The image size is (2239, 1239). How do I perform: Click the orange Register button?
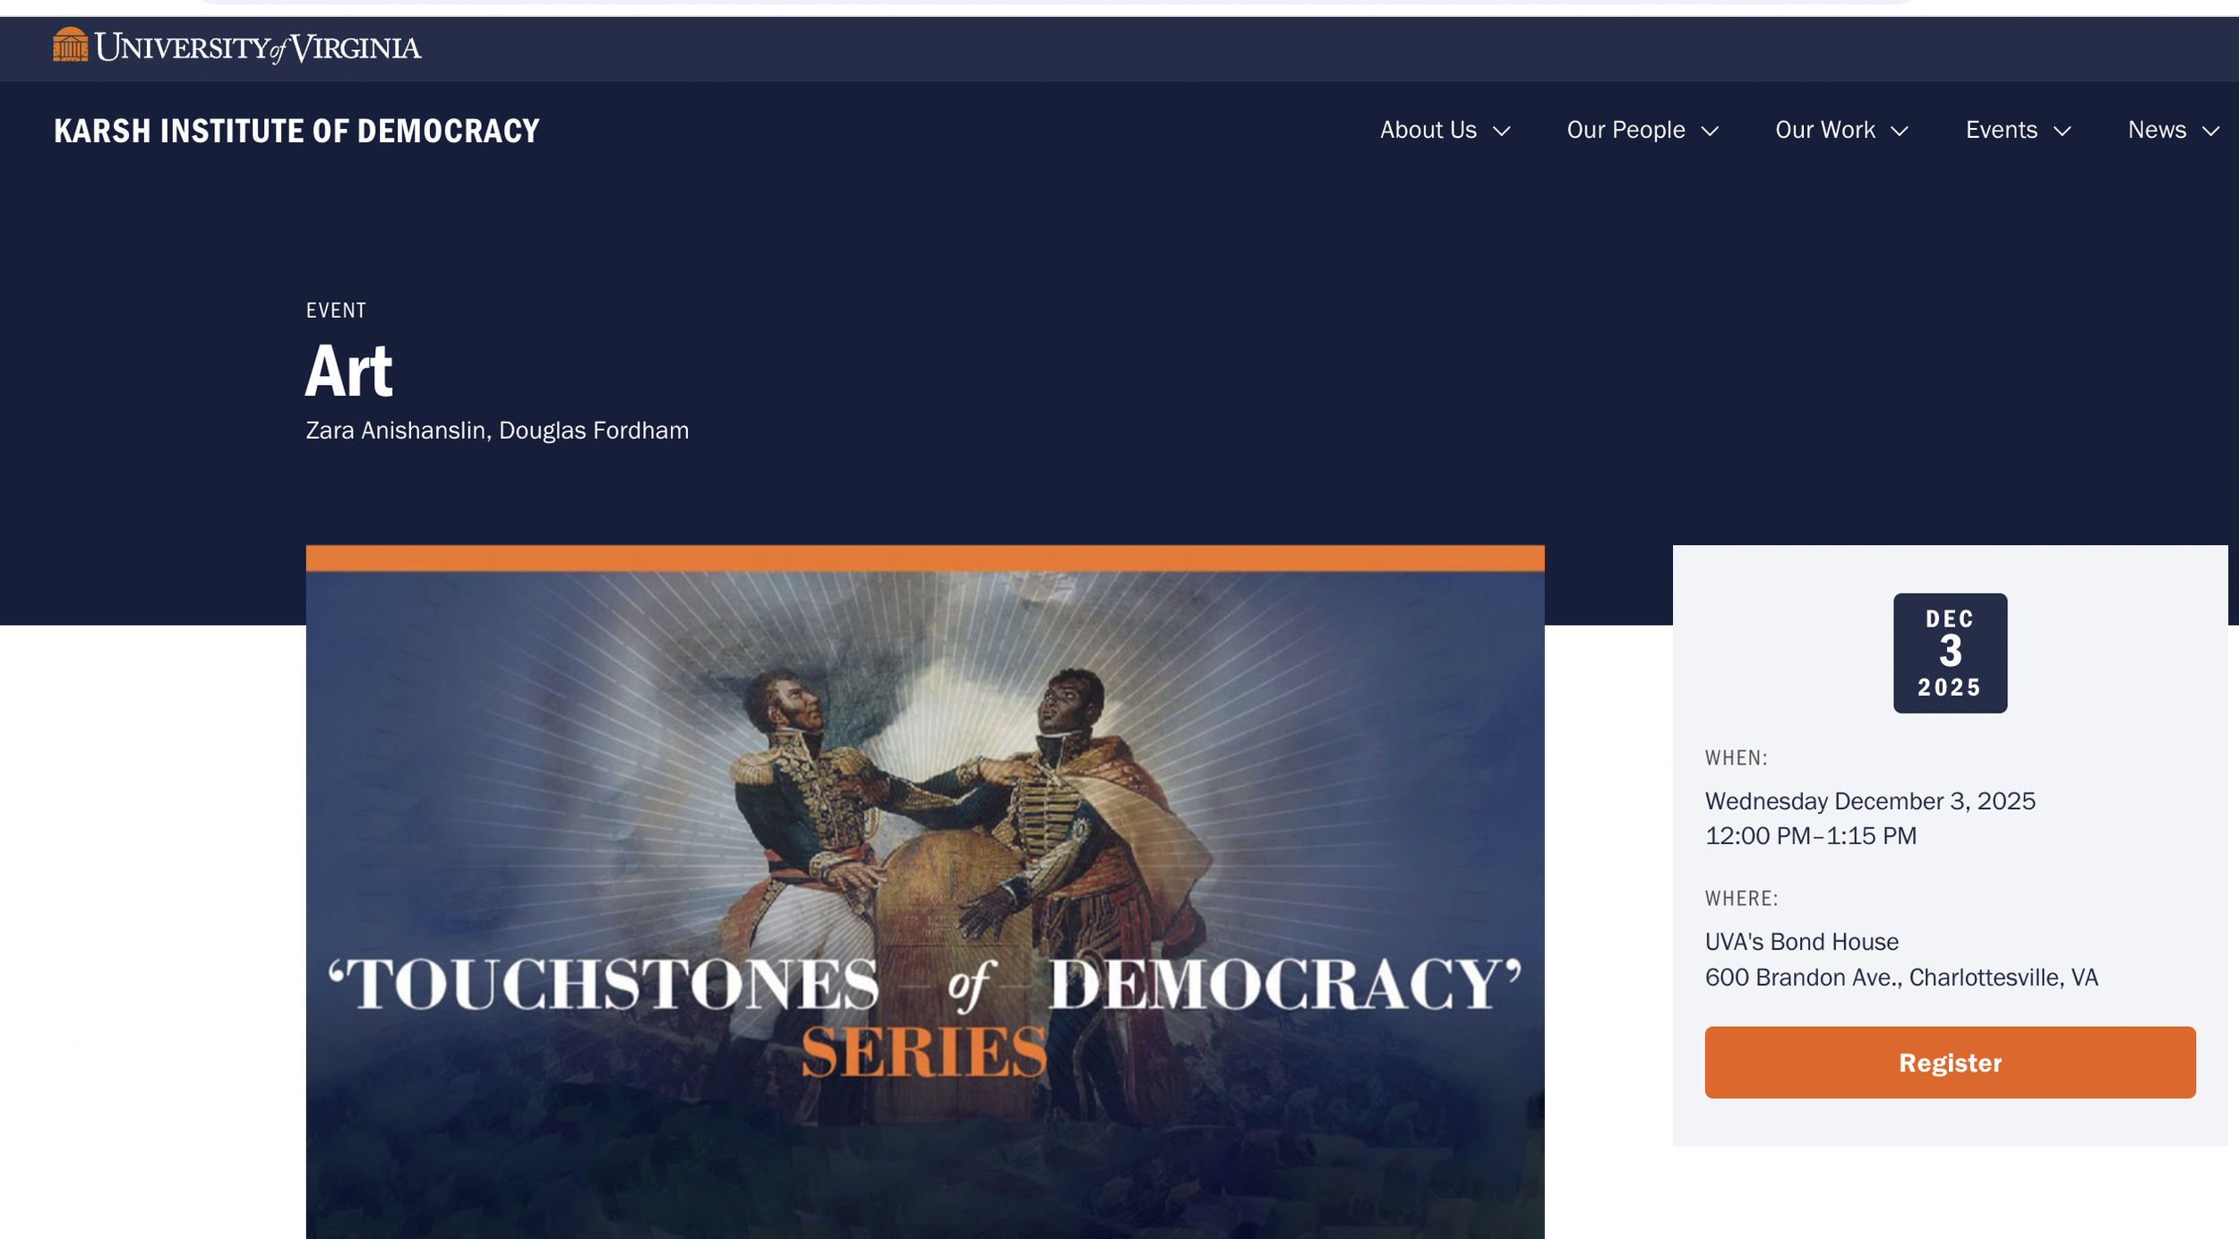tap(1950, 1062)
